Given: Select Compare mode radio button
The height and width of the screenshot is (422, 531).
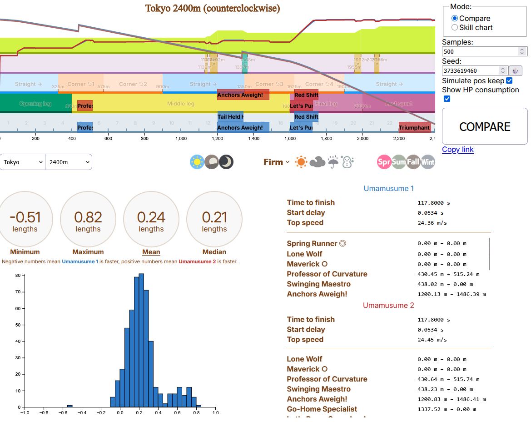Looking at the screenshot, I should (x=455, y=18).
